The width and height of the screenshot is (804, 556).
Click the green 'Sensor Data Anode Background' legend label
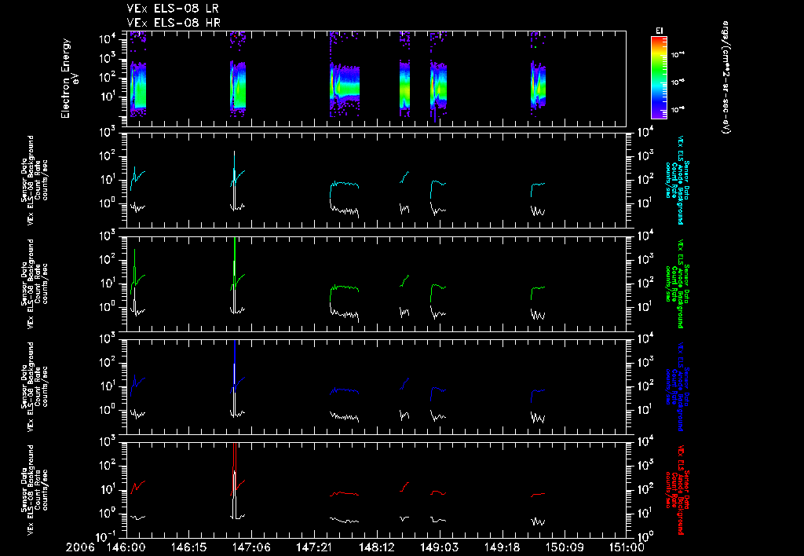[x=678, y=283]
